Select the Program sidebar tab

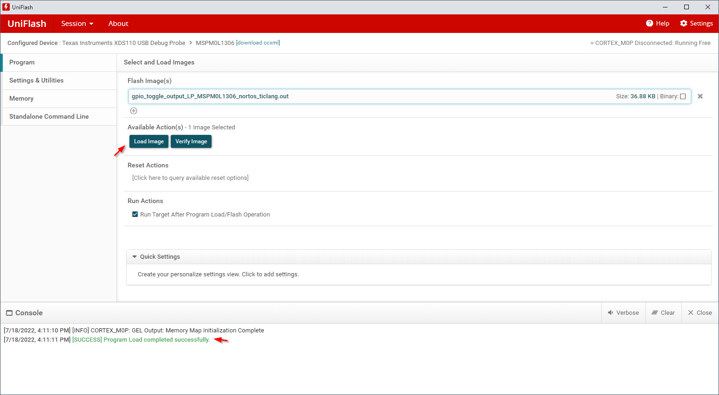click(x=59, y=63)
